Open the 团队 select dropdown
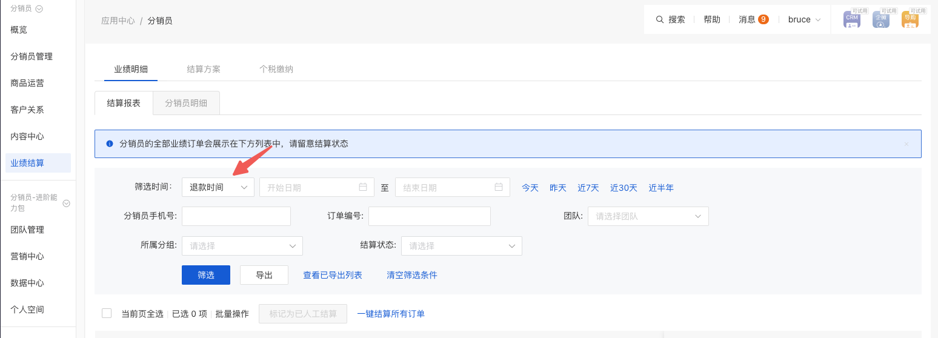This screenshot has height=338, width=938. click(x=648, y=216)
